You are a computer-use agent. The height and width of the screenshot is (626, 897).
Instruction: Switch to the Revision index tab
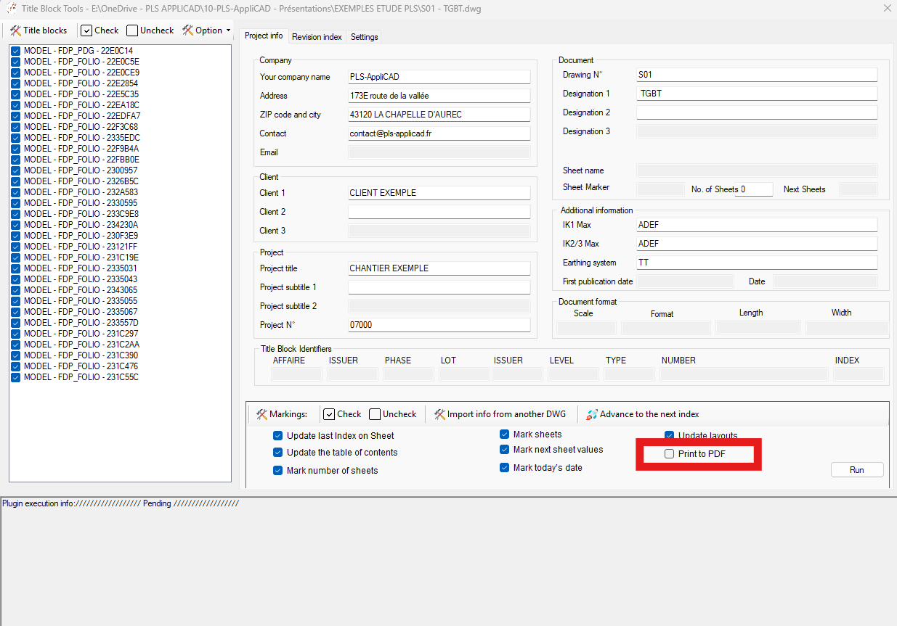pos(317,37)
